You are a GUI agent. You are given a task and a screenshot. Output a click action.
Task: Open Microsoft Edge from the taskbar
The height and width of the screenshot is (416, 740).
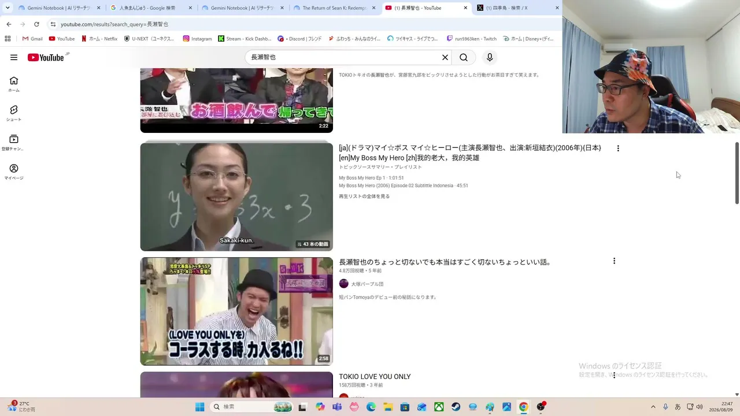[x=371, y=407]
